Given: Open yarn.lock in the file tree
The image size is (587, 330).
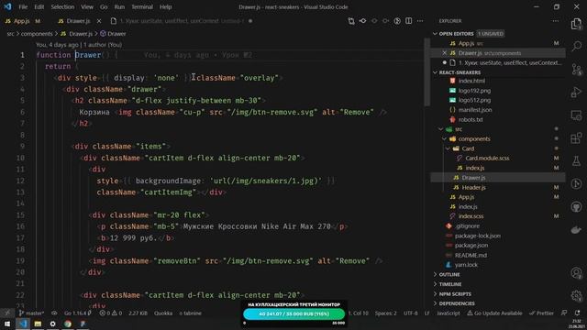Looking at the screenshot, I should tap(466, 265).
